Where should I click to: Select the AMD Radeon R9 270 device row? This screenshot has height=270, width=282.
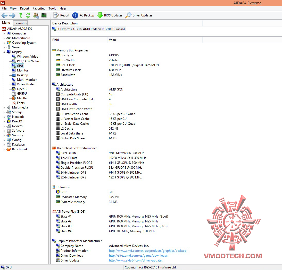point(89,29)
